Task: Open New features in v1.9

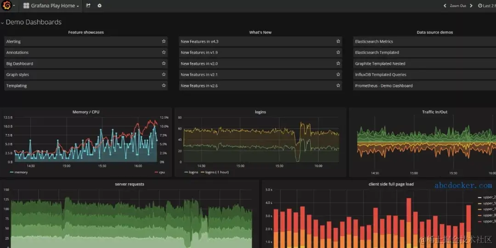Action: [260, 52]
